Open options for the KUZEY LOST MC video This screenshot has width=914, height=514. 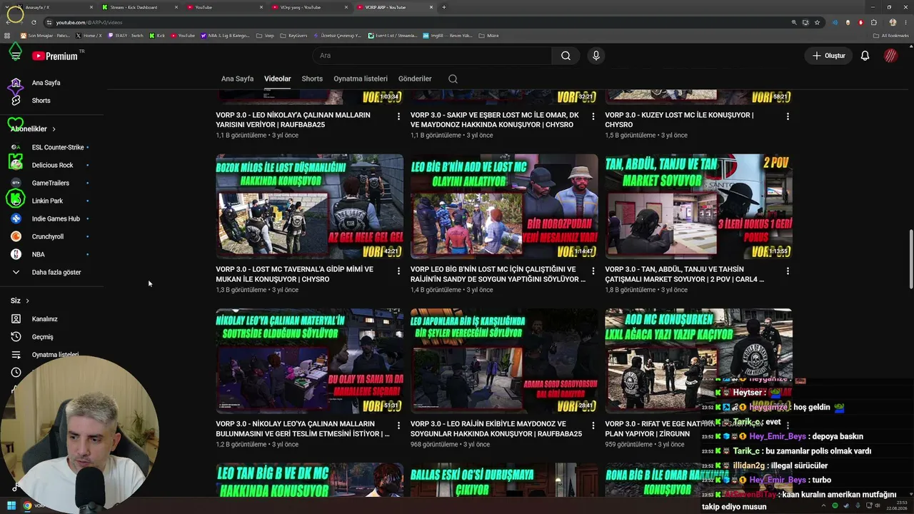[788, 116]
